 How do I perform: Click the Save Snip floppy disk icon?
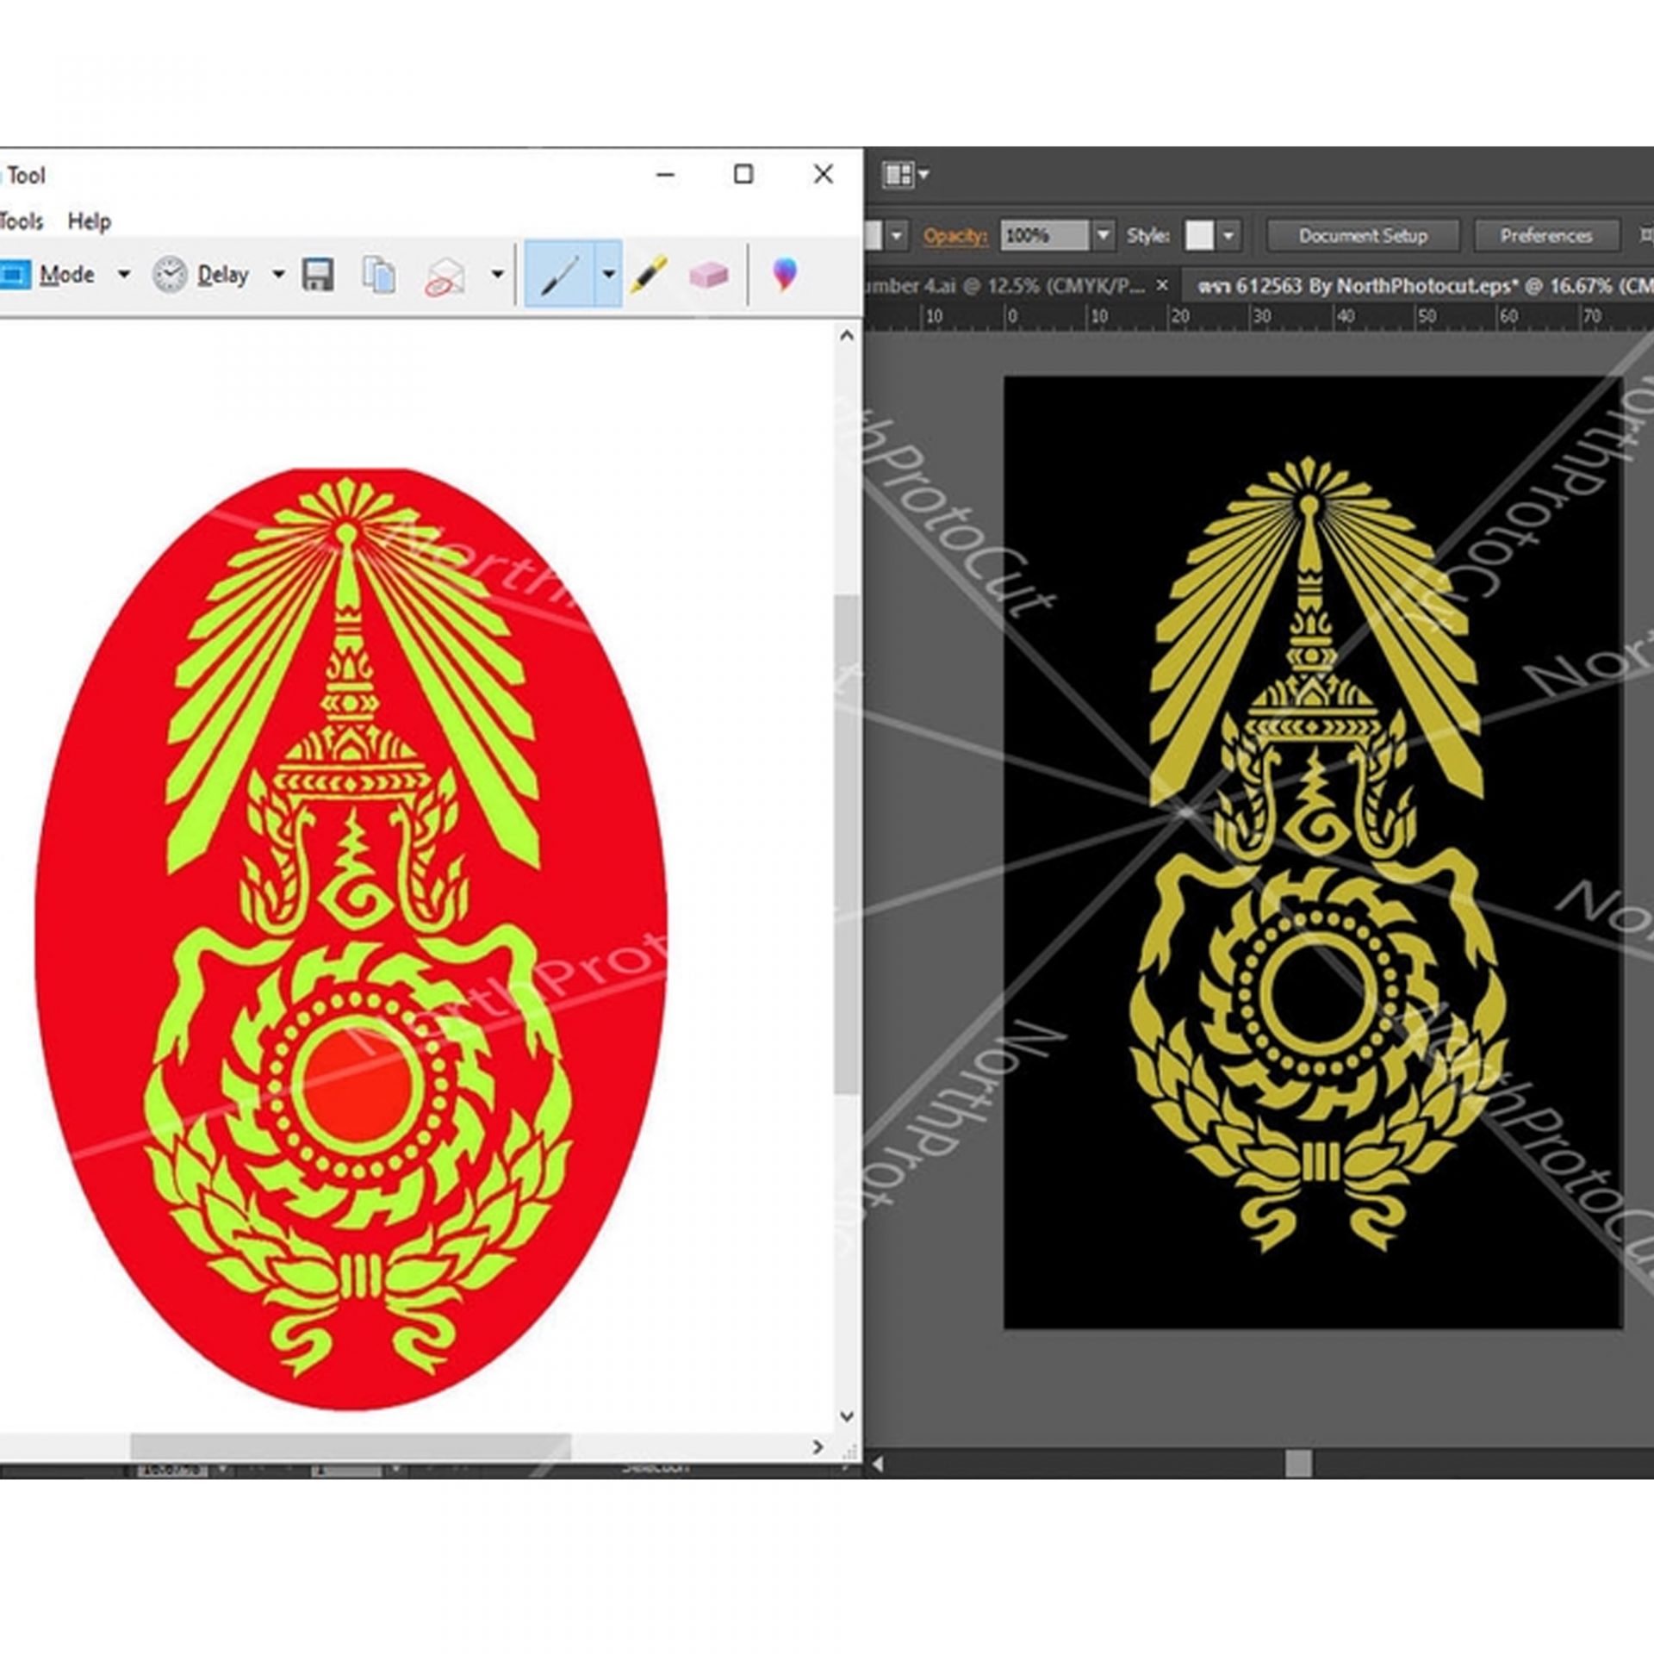[318, 275]
